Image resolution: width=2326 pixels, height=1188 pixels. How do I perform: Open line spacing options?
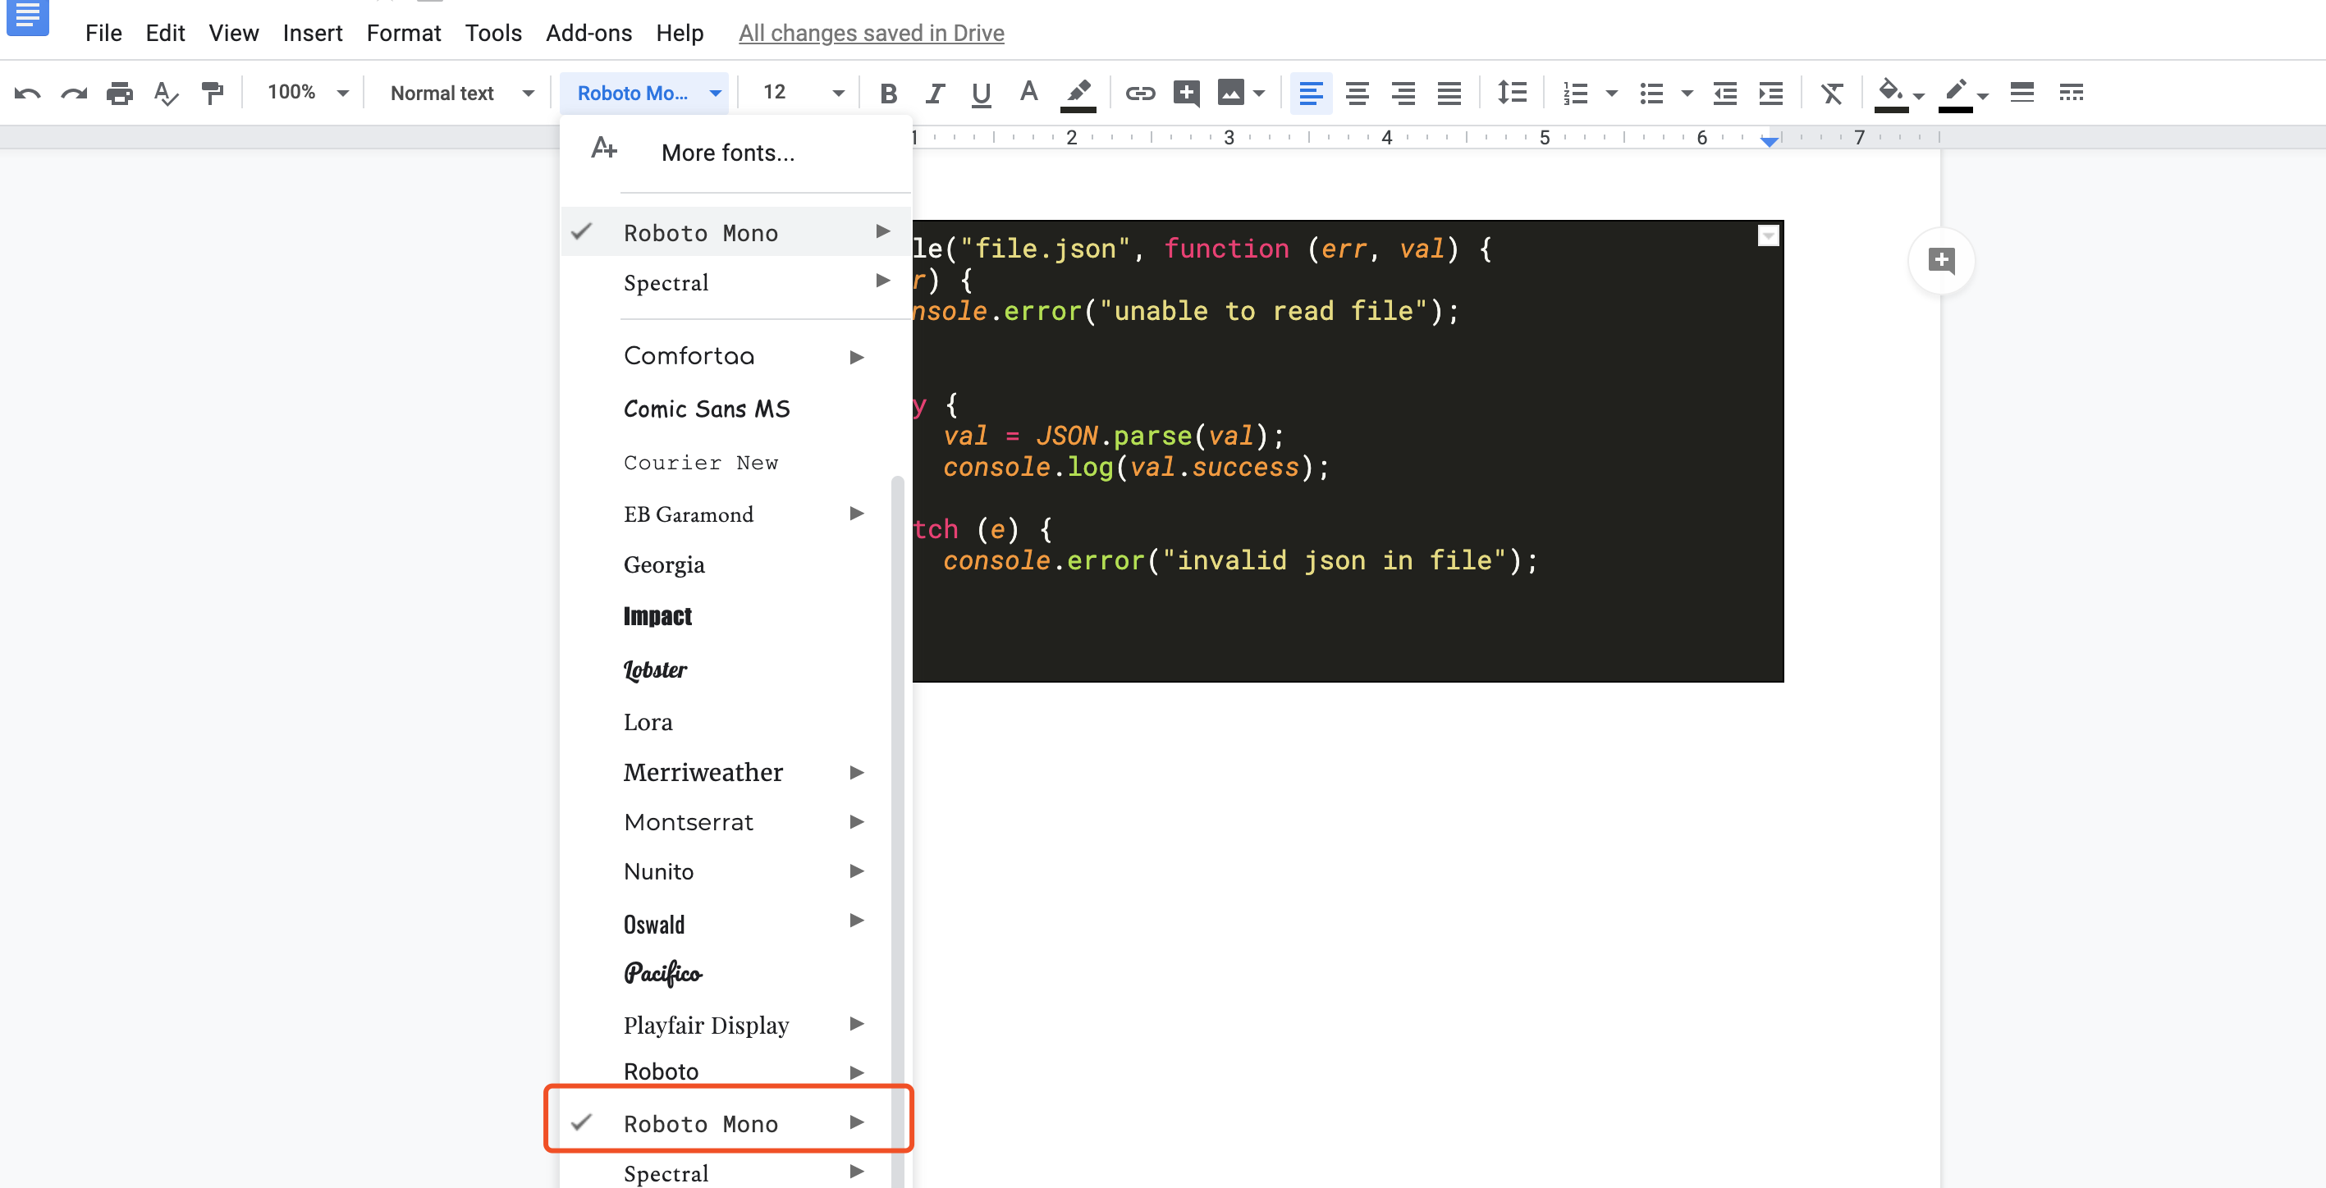tap(1512, 92)
